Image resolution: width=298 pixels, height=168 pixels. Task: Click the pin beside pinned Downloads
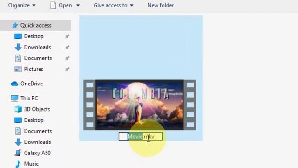67,47
